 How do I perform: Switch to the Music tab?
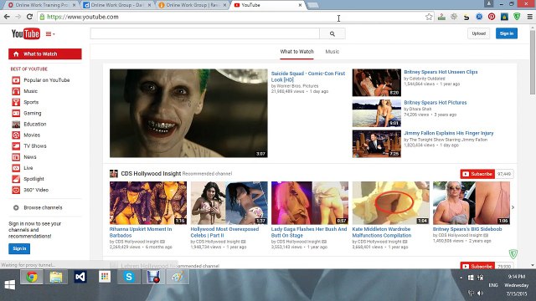332,52
